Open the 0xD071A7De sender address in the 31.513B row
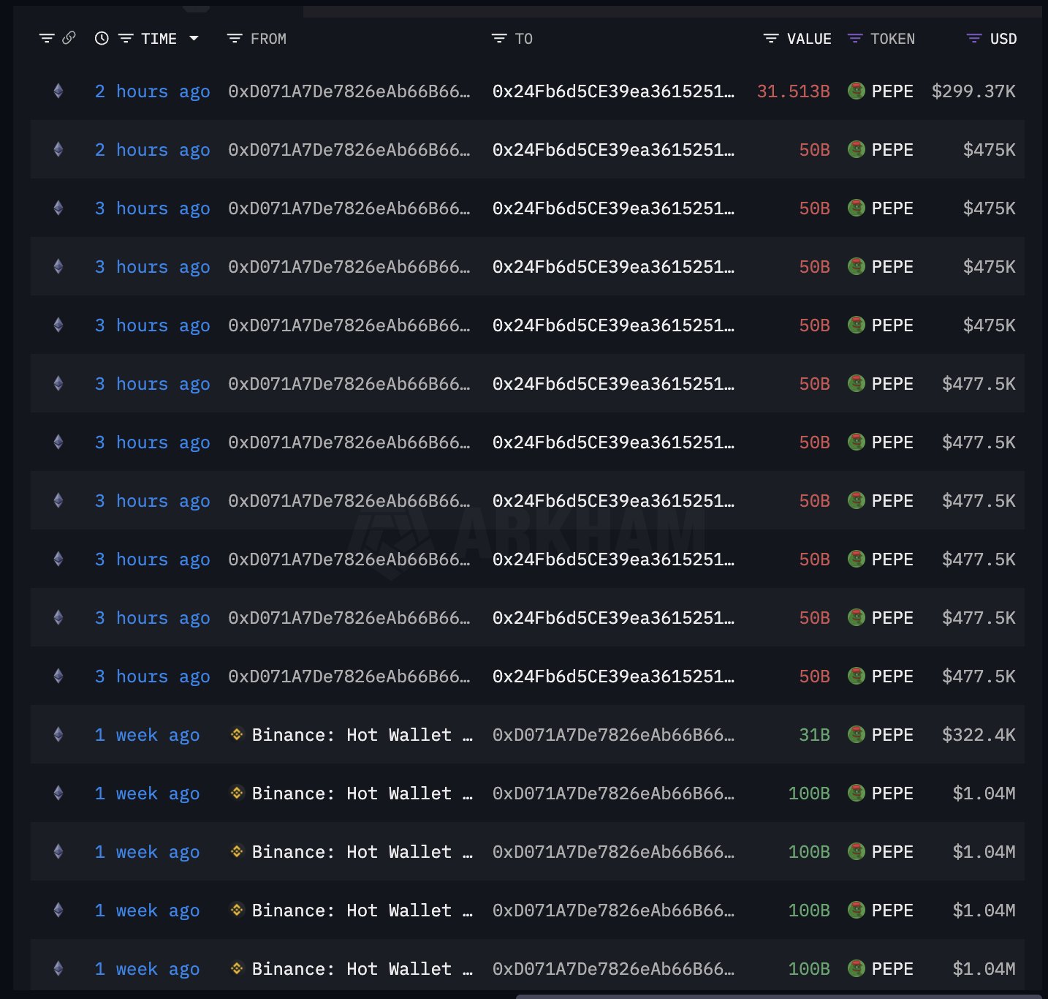 pos(349,91)
